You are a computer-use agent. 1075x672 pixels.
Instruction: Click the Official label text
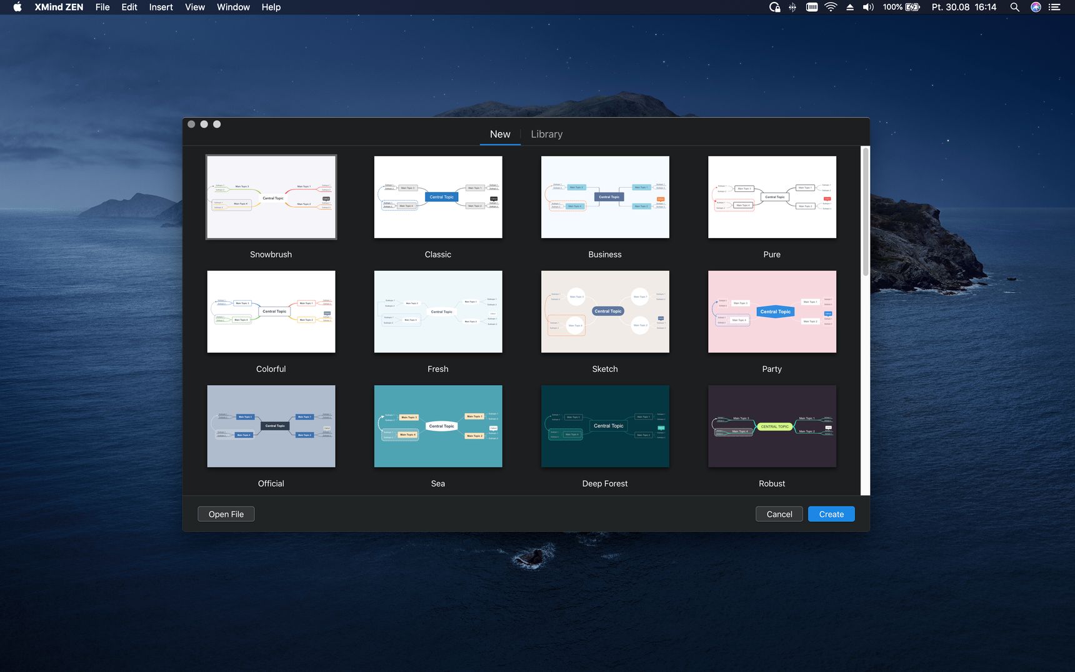point(271,483)
